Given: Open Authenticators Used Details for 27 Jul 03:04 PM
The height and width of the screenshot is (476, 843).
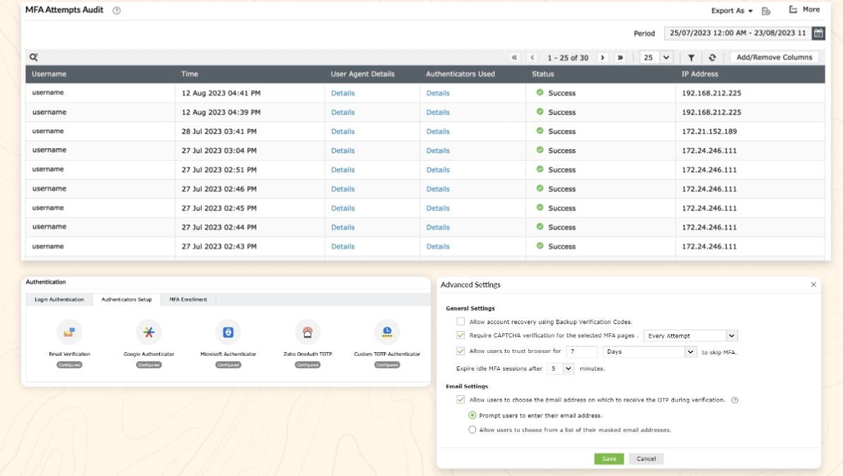Looking at the screenshot, I should point(438,151).
